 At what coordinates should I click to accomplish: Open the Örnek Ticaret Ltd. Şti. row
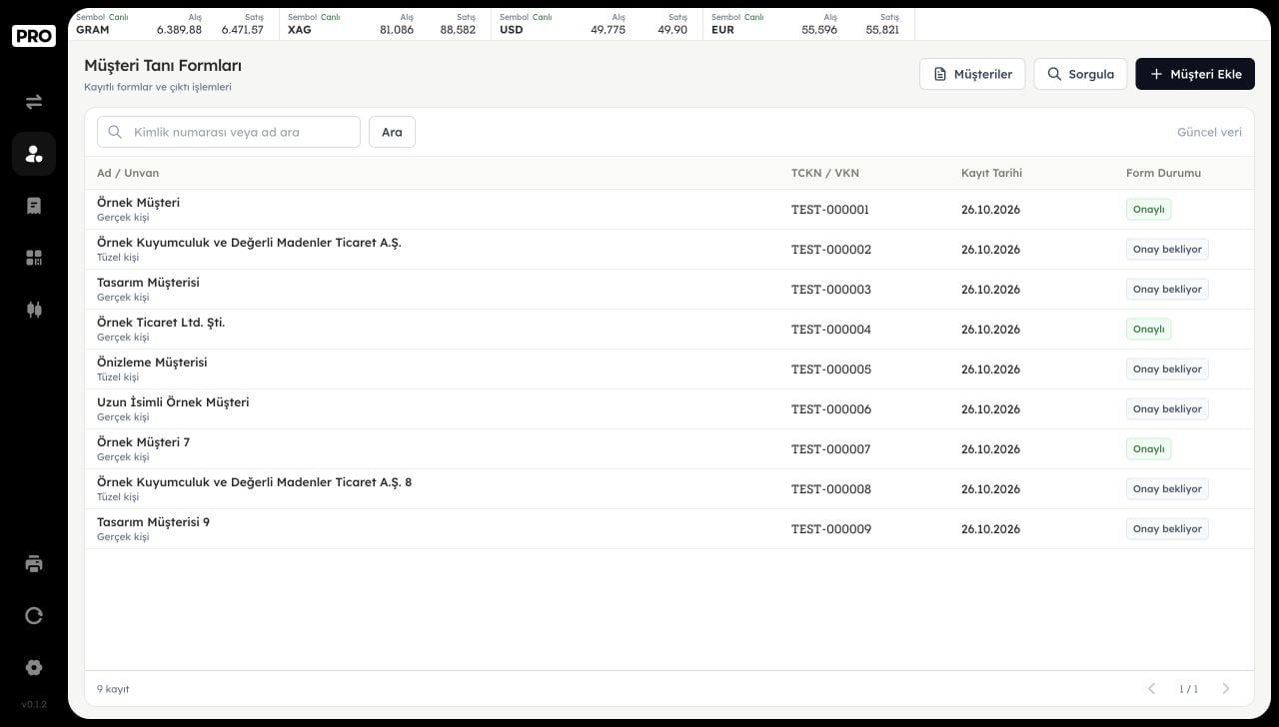669,330
